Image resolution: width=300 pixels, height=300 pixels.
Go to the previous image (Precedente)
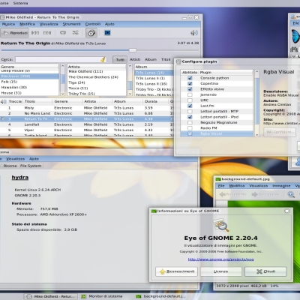click(x=233, y=194)
